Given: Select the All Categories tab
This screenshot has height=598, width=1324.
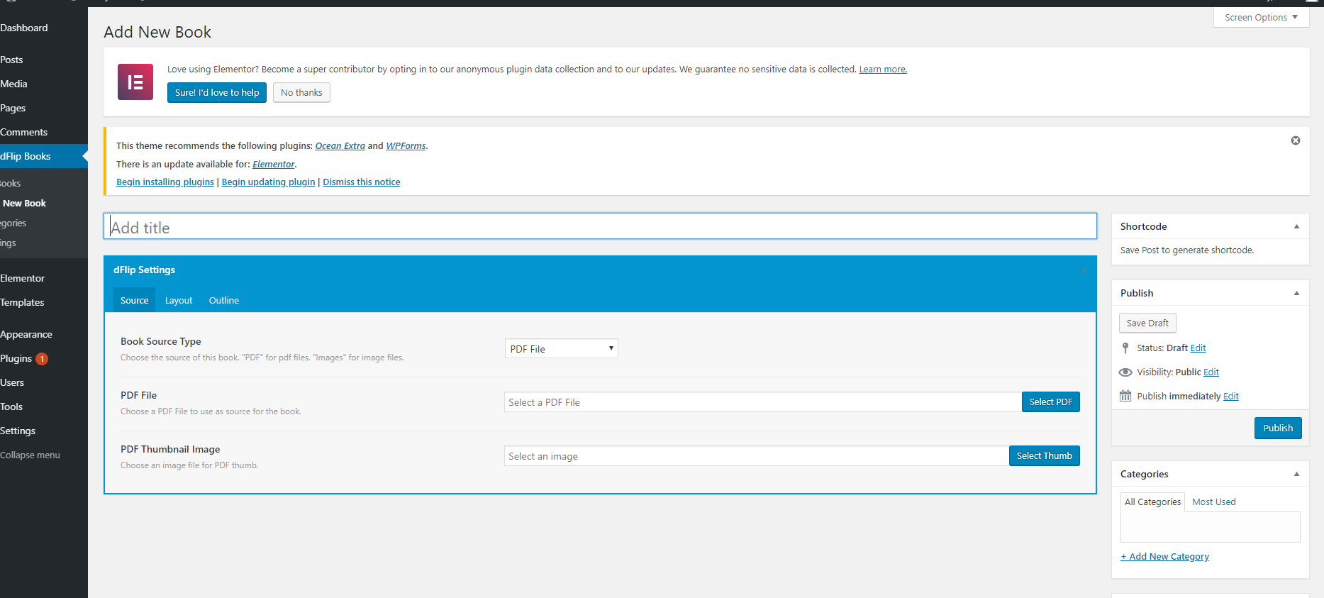Looking at the screenshot, I should tap(1152, 502).
